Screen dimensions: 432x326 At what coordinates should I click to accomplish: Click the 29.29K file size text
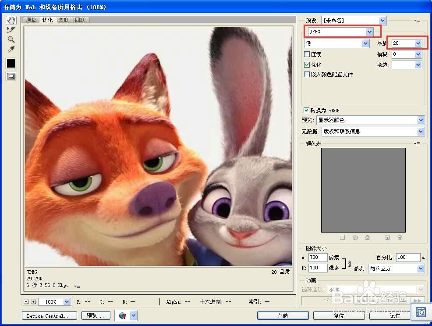point(35,279)
